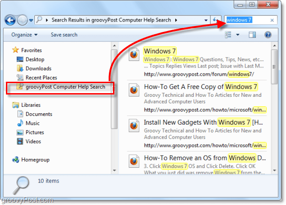Expand the arrow after the breadcrumb text
Viewport: 286px width, 205px height.
pos(176,20)
